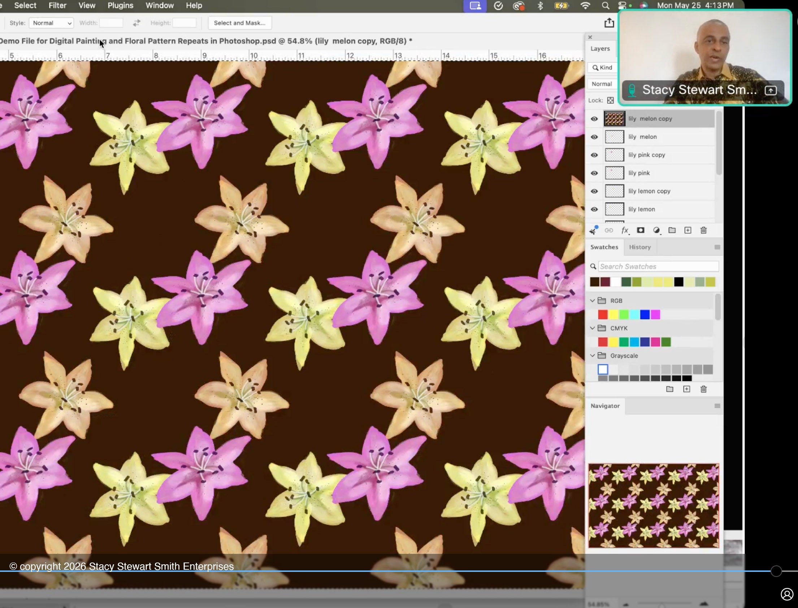
Task: Click the Navigator preview thumbnail
Action: point(654,505)
